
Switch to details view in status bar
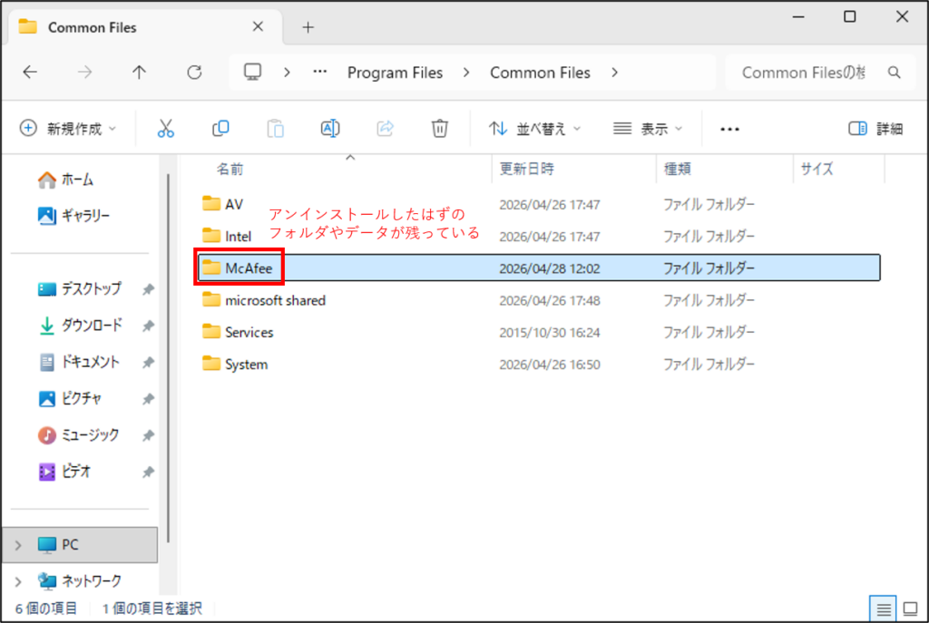(884, 608)
